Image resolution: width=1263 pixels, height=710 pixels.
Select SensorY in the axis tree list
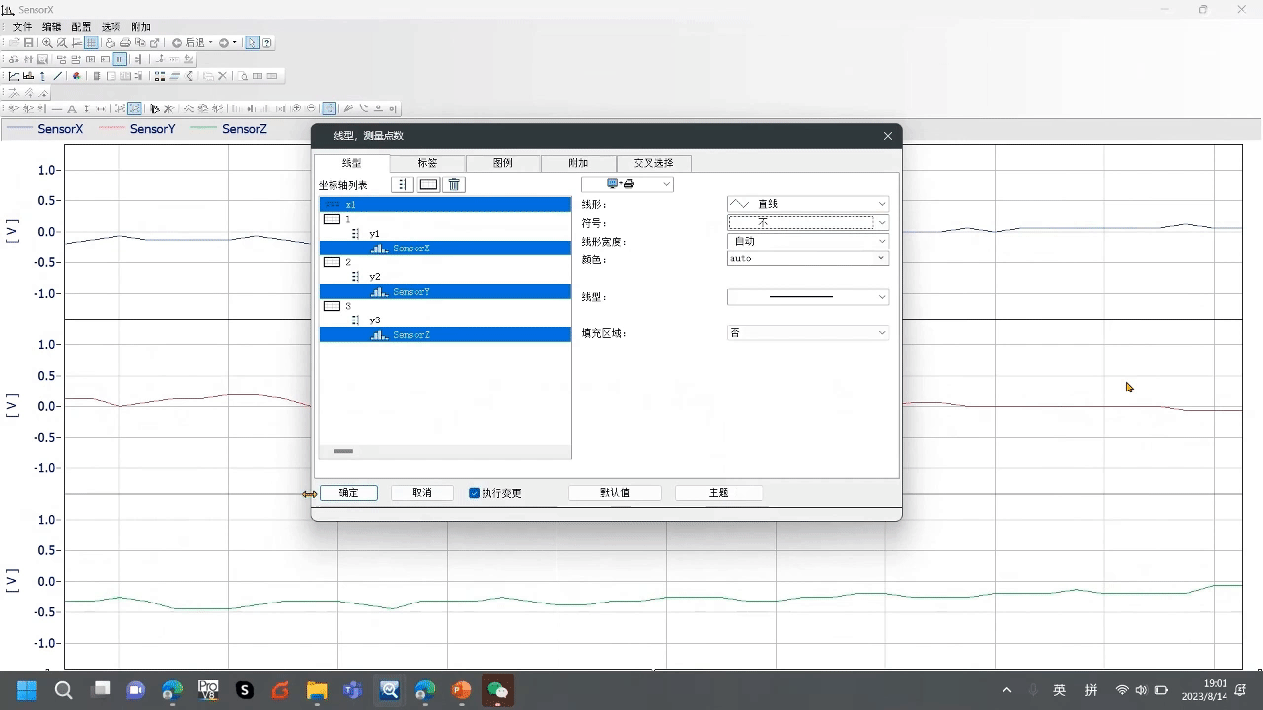411,292
